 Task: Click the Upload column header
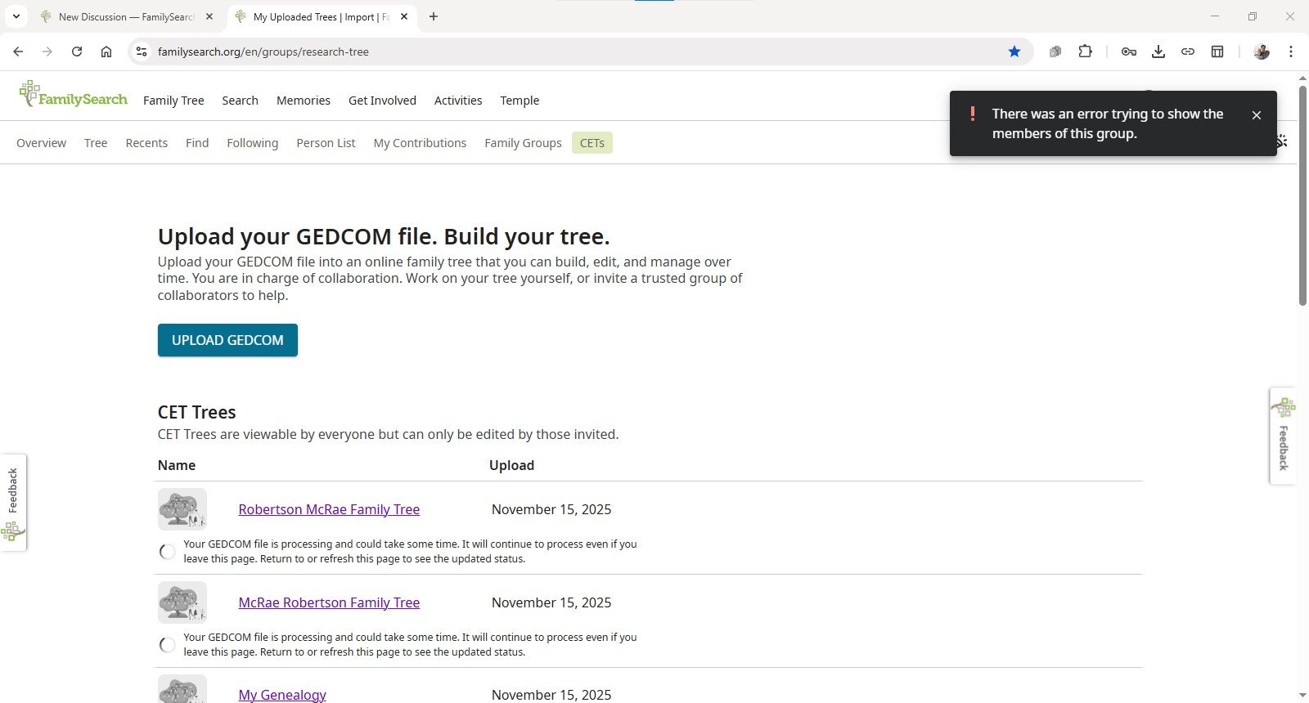511,465
